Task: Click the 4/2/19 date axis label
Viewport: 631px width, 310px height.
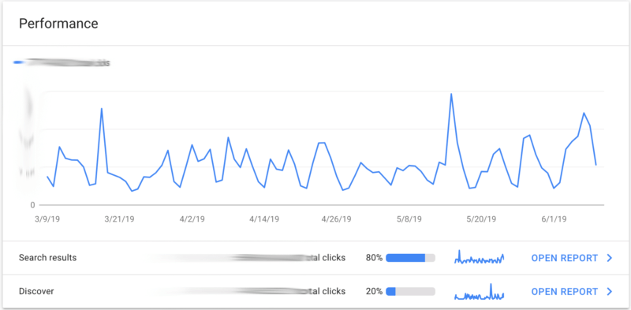Action: pyautogui.click(x=192, y=219)
